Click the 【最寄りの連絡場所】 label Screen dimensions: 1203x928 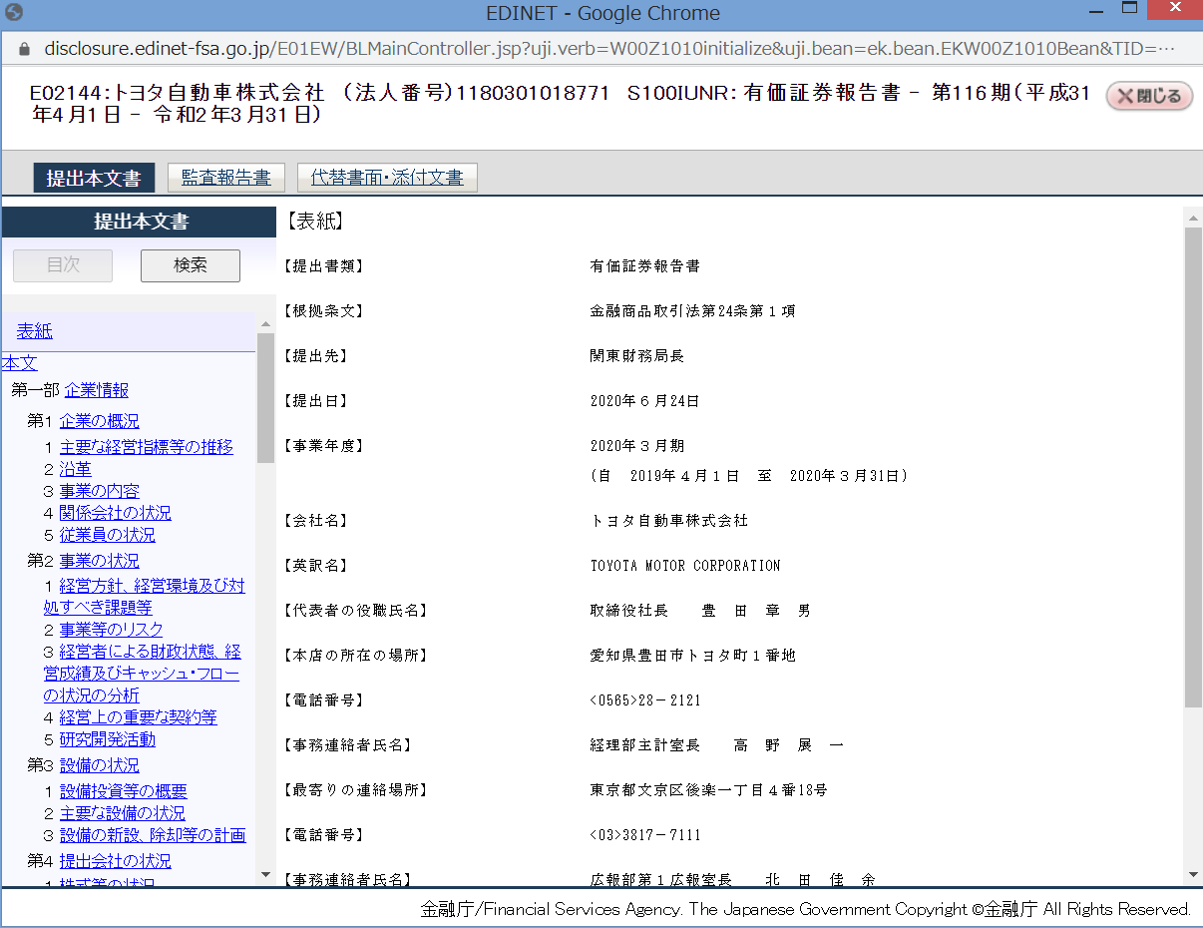click(355, 790)
